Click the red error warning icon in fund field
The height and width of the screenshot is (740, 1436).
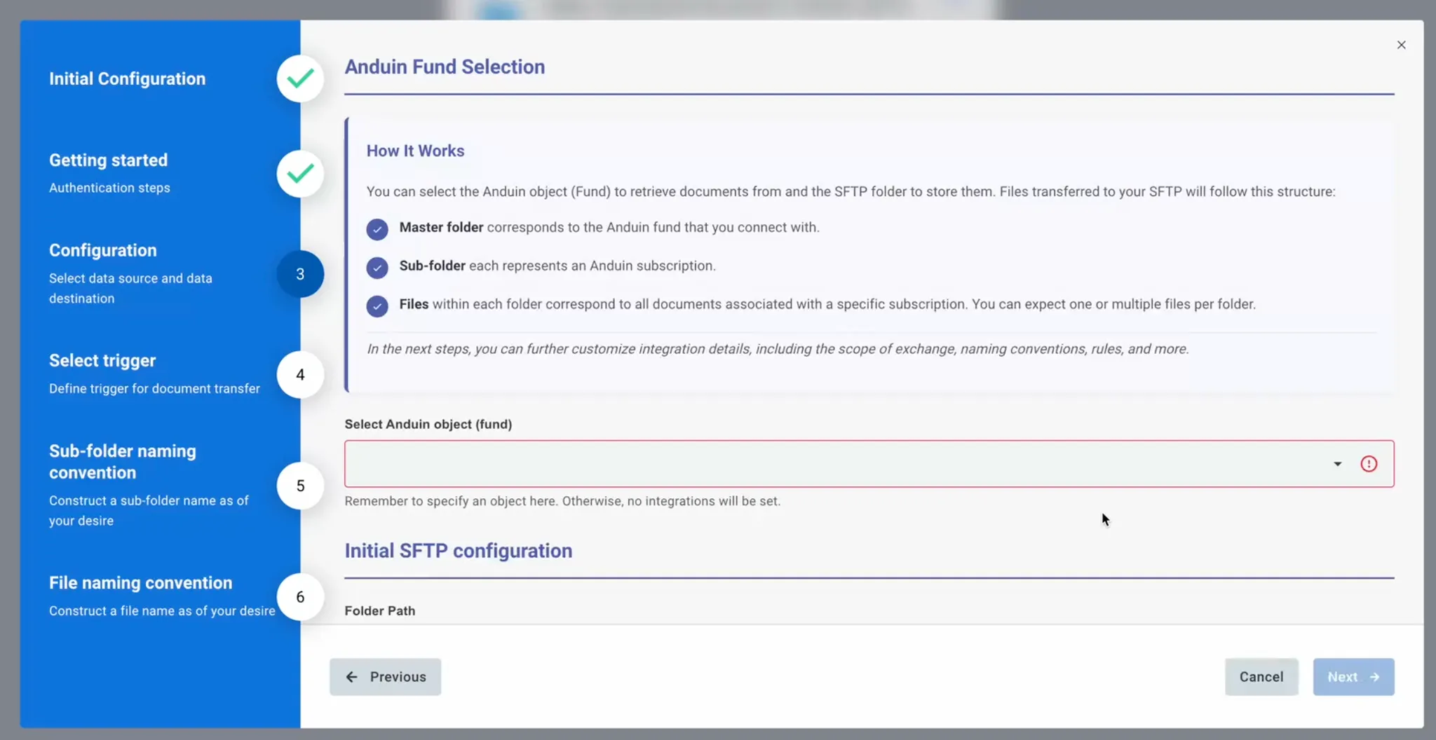[1369, 464]
